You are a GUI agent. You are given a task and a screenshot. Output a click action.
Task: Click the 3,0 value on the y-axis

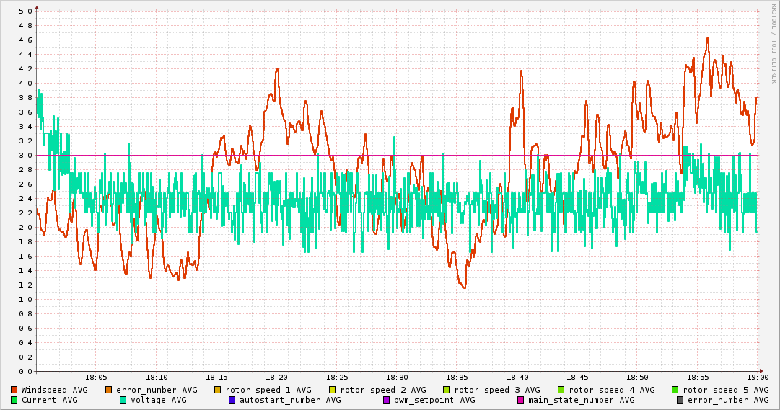point(25,156)
